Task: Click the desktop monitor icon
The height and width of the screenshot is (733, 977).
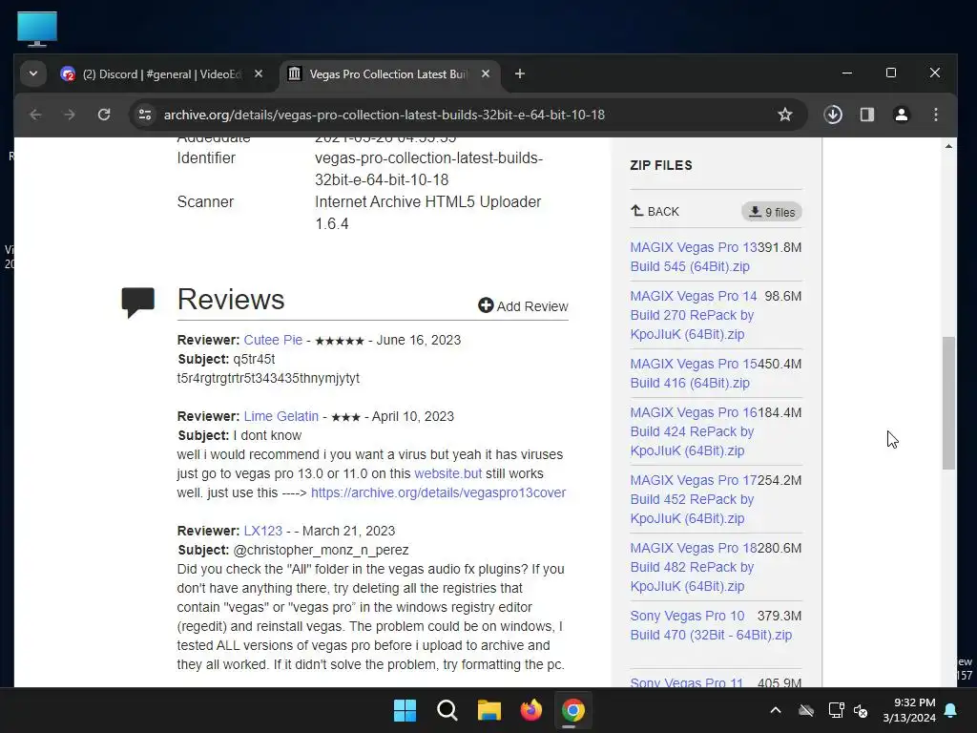Action: (x=37, y=29)
